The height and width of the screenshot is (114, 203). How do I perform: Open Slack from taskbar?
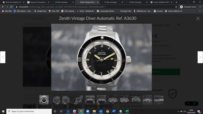(75, 111)
